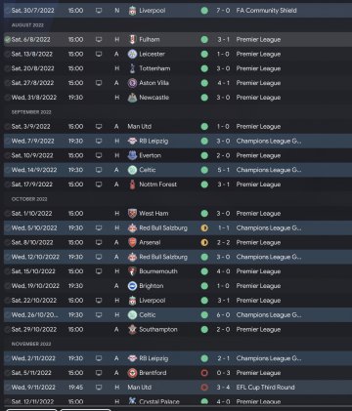Click the yellow draw indicator for Arsenal match

pyautogui.click(x=204, y=242)
